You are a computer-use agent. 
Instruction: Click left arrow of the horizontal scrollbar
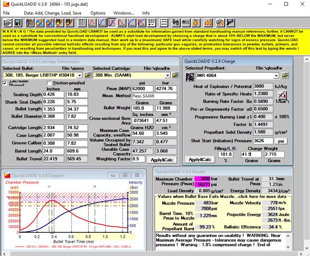coord(4,254)
